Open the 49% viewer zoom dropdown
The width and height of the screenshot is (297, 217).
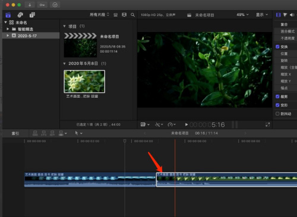coord(242,15)
